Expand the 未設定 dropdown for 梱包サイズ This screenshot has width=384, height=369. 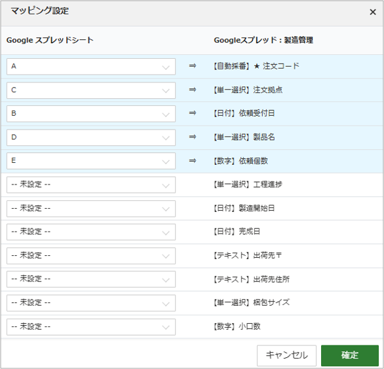pos(91,303)
